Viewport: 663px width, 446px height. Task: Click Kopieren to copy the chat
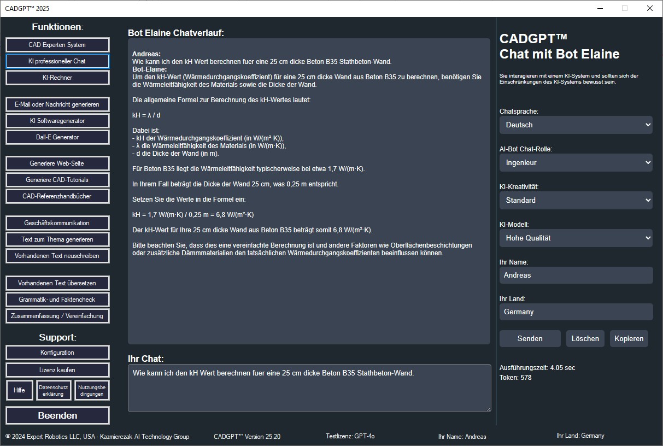[629, 338]
